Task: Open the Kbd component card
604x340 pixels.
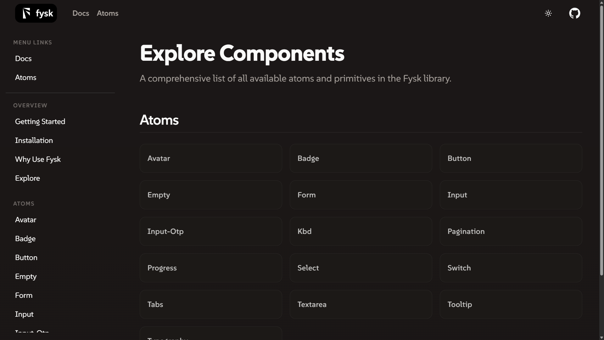Action: (361, 231)
